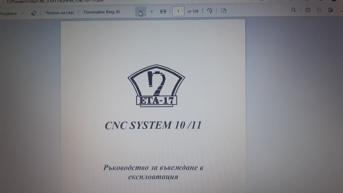Start Четене на глас read aloud
The image size is (343, 193).
click(60, 13)
